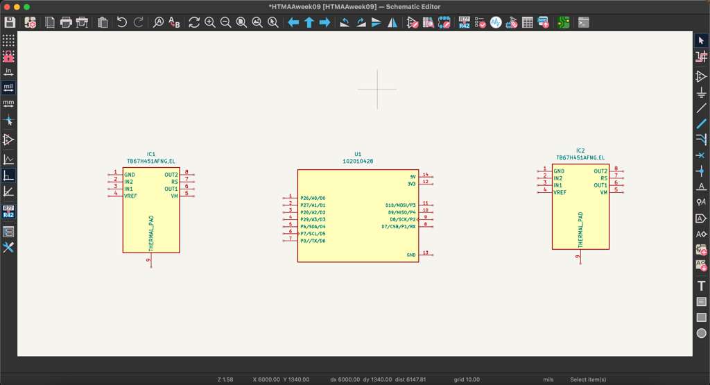Switch units to inches

8,72
